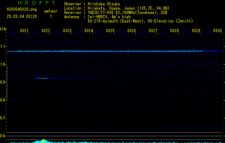Click the kHz axis unit label
Image resolution: width=225 pixels, height=143 pixels.
pos(3,29)
